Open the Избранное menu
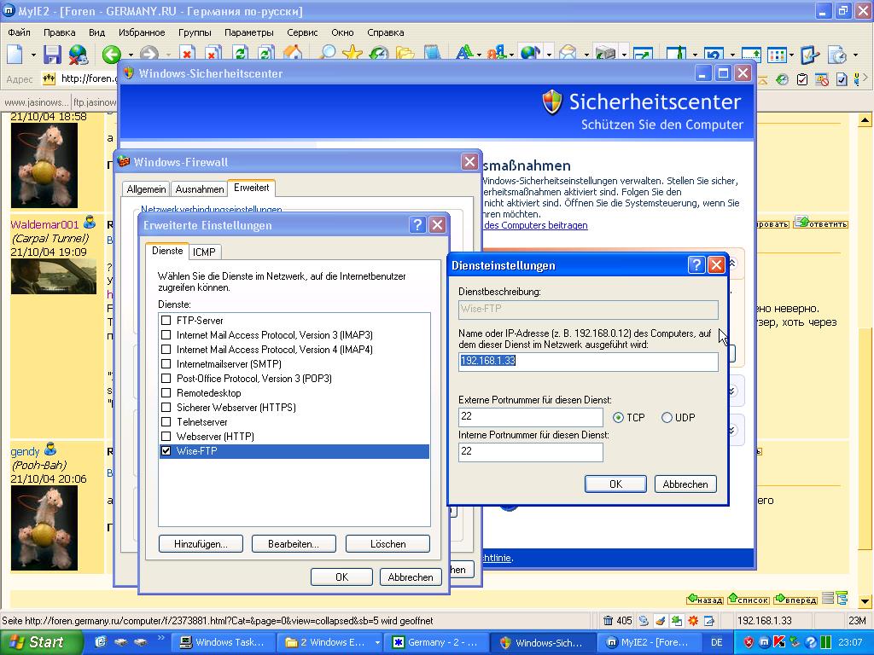Image resolution: width=874 pixels, height=655 pixels. [x=142, y=32]
